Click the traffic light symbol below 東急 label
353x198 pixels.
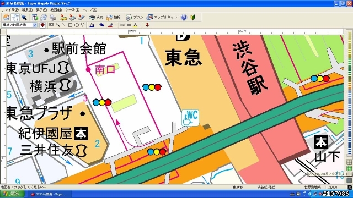pos(152,87)
